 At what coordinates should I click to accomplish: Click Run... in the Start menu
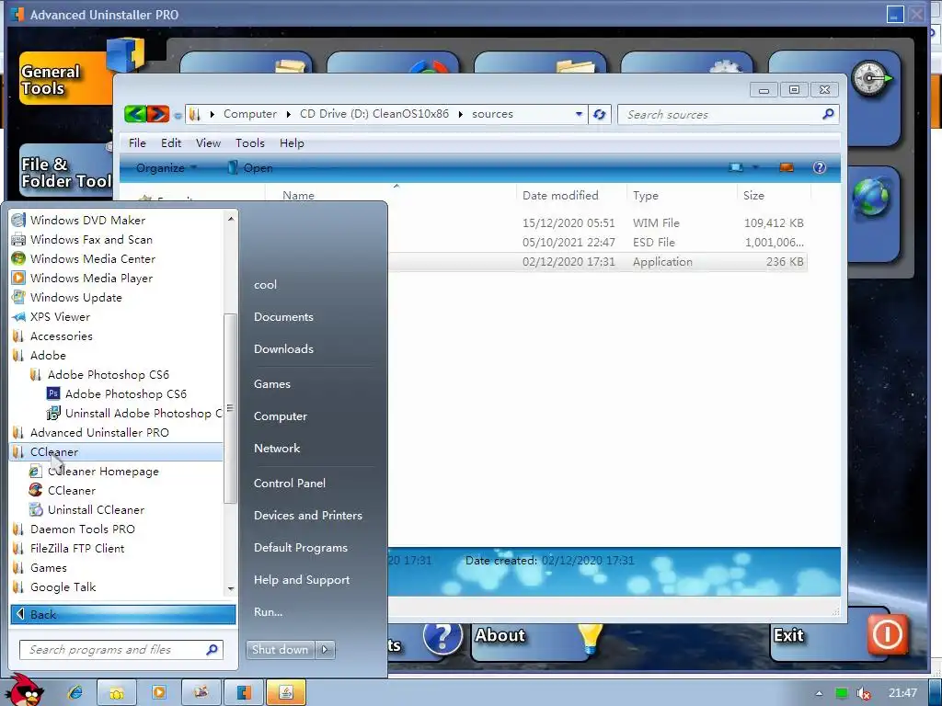tap(268, 612)
